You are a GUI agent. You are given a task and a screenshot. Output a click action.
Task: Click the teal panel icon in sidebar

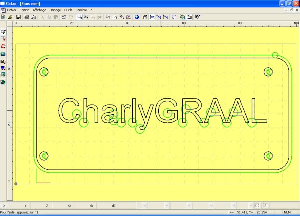pyautogui.click(x=3, y=54)
